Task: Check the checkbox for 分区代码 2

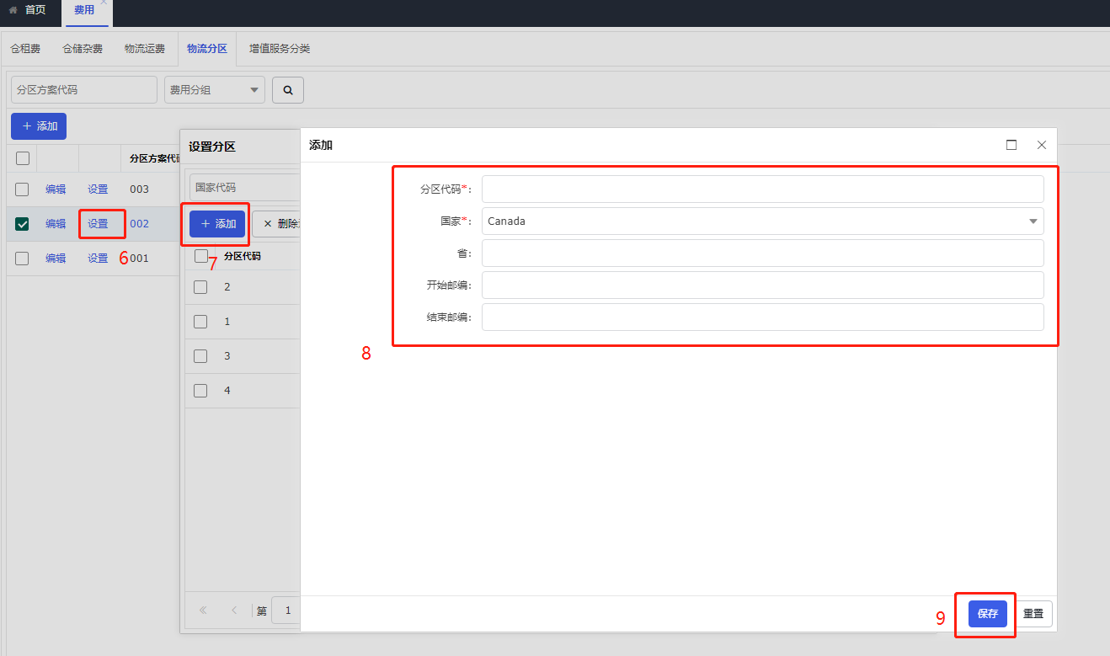Action: click(x=200, y=287)
